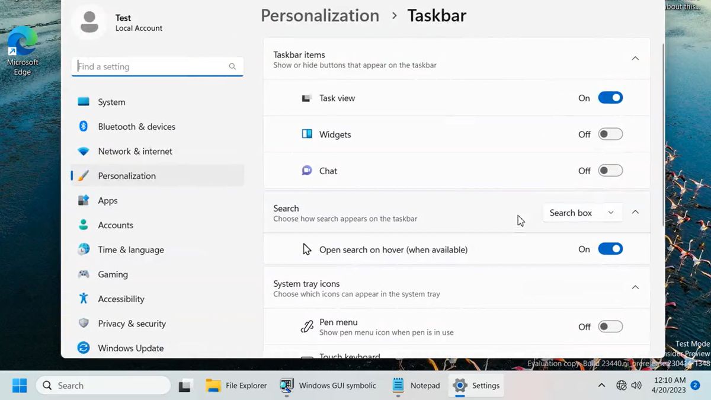Screen dimensions: 711x400
Task: Open the System settings section
Action: (x=111, y=102)
